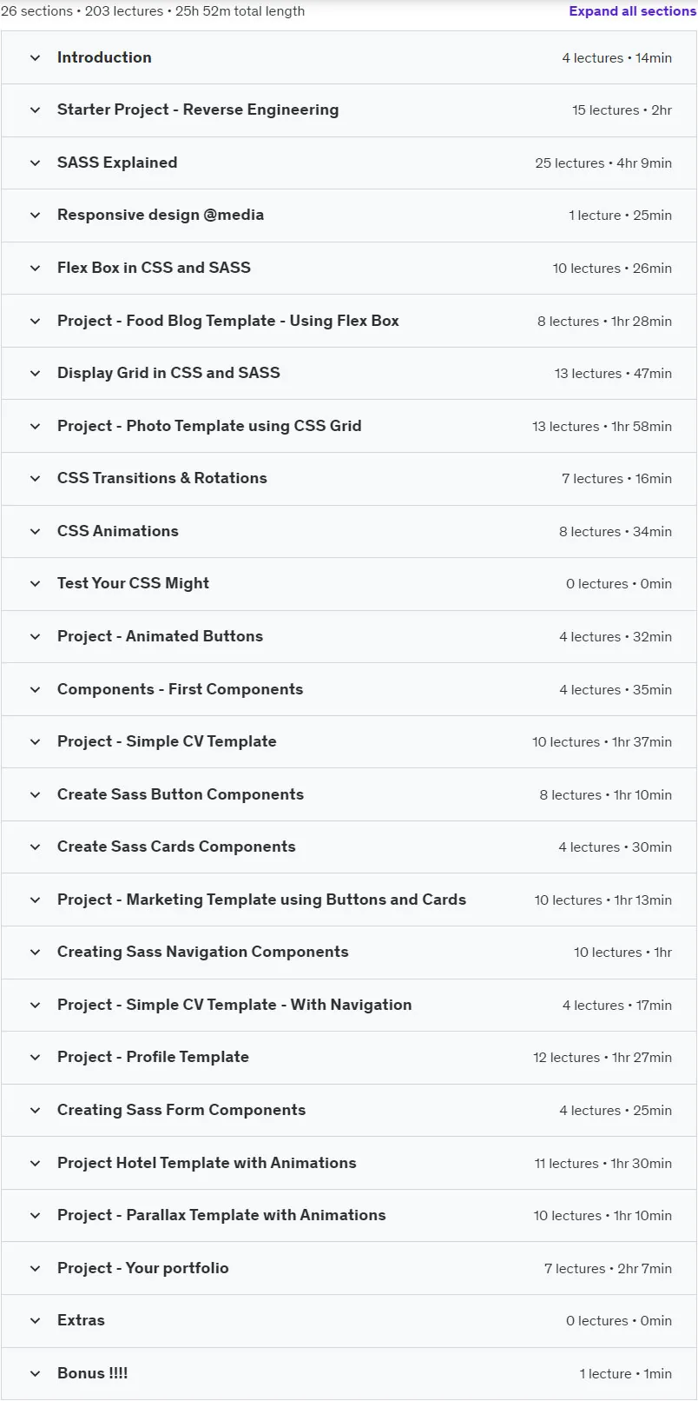
Task: Click the Extras section chevron icon
Action: click(x=36, y=1321)
